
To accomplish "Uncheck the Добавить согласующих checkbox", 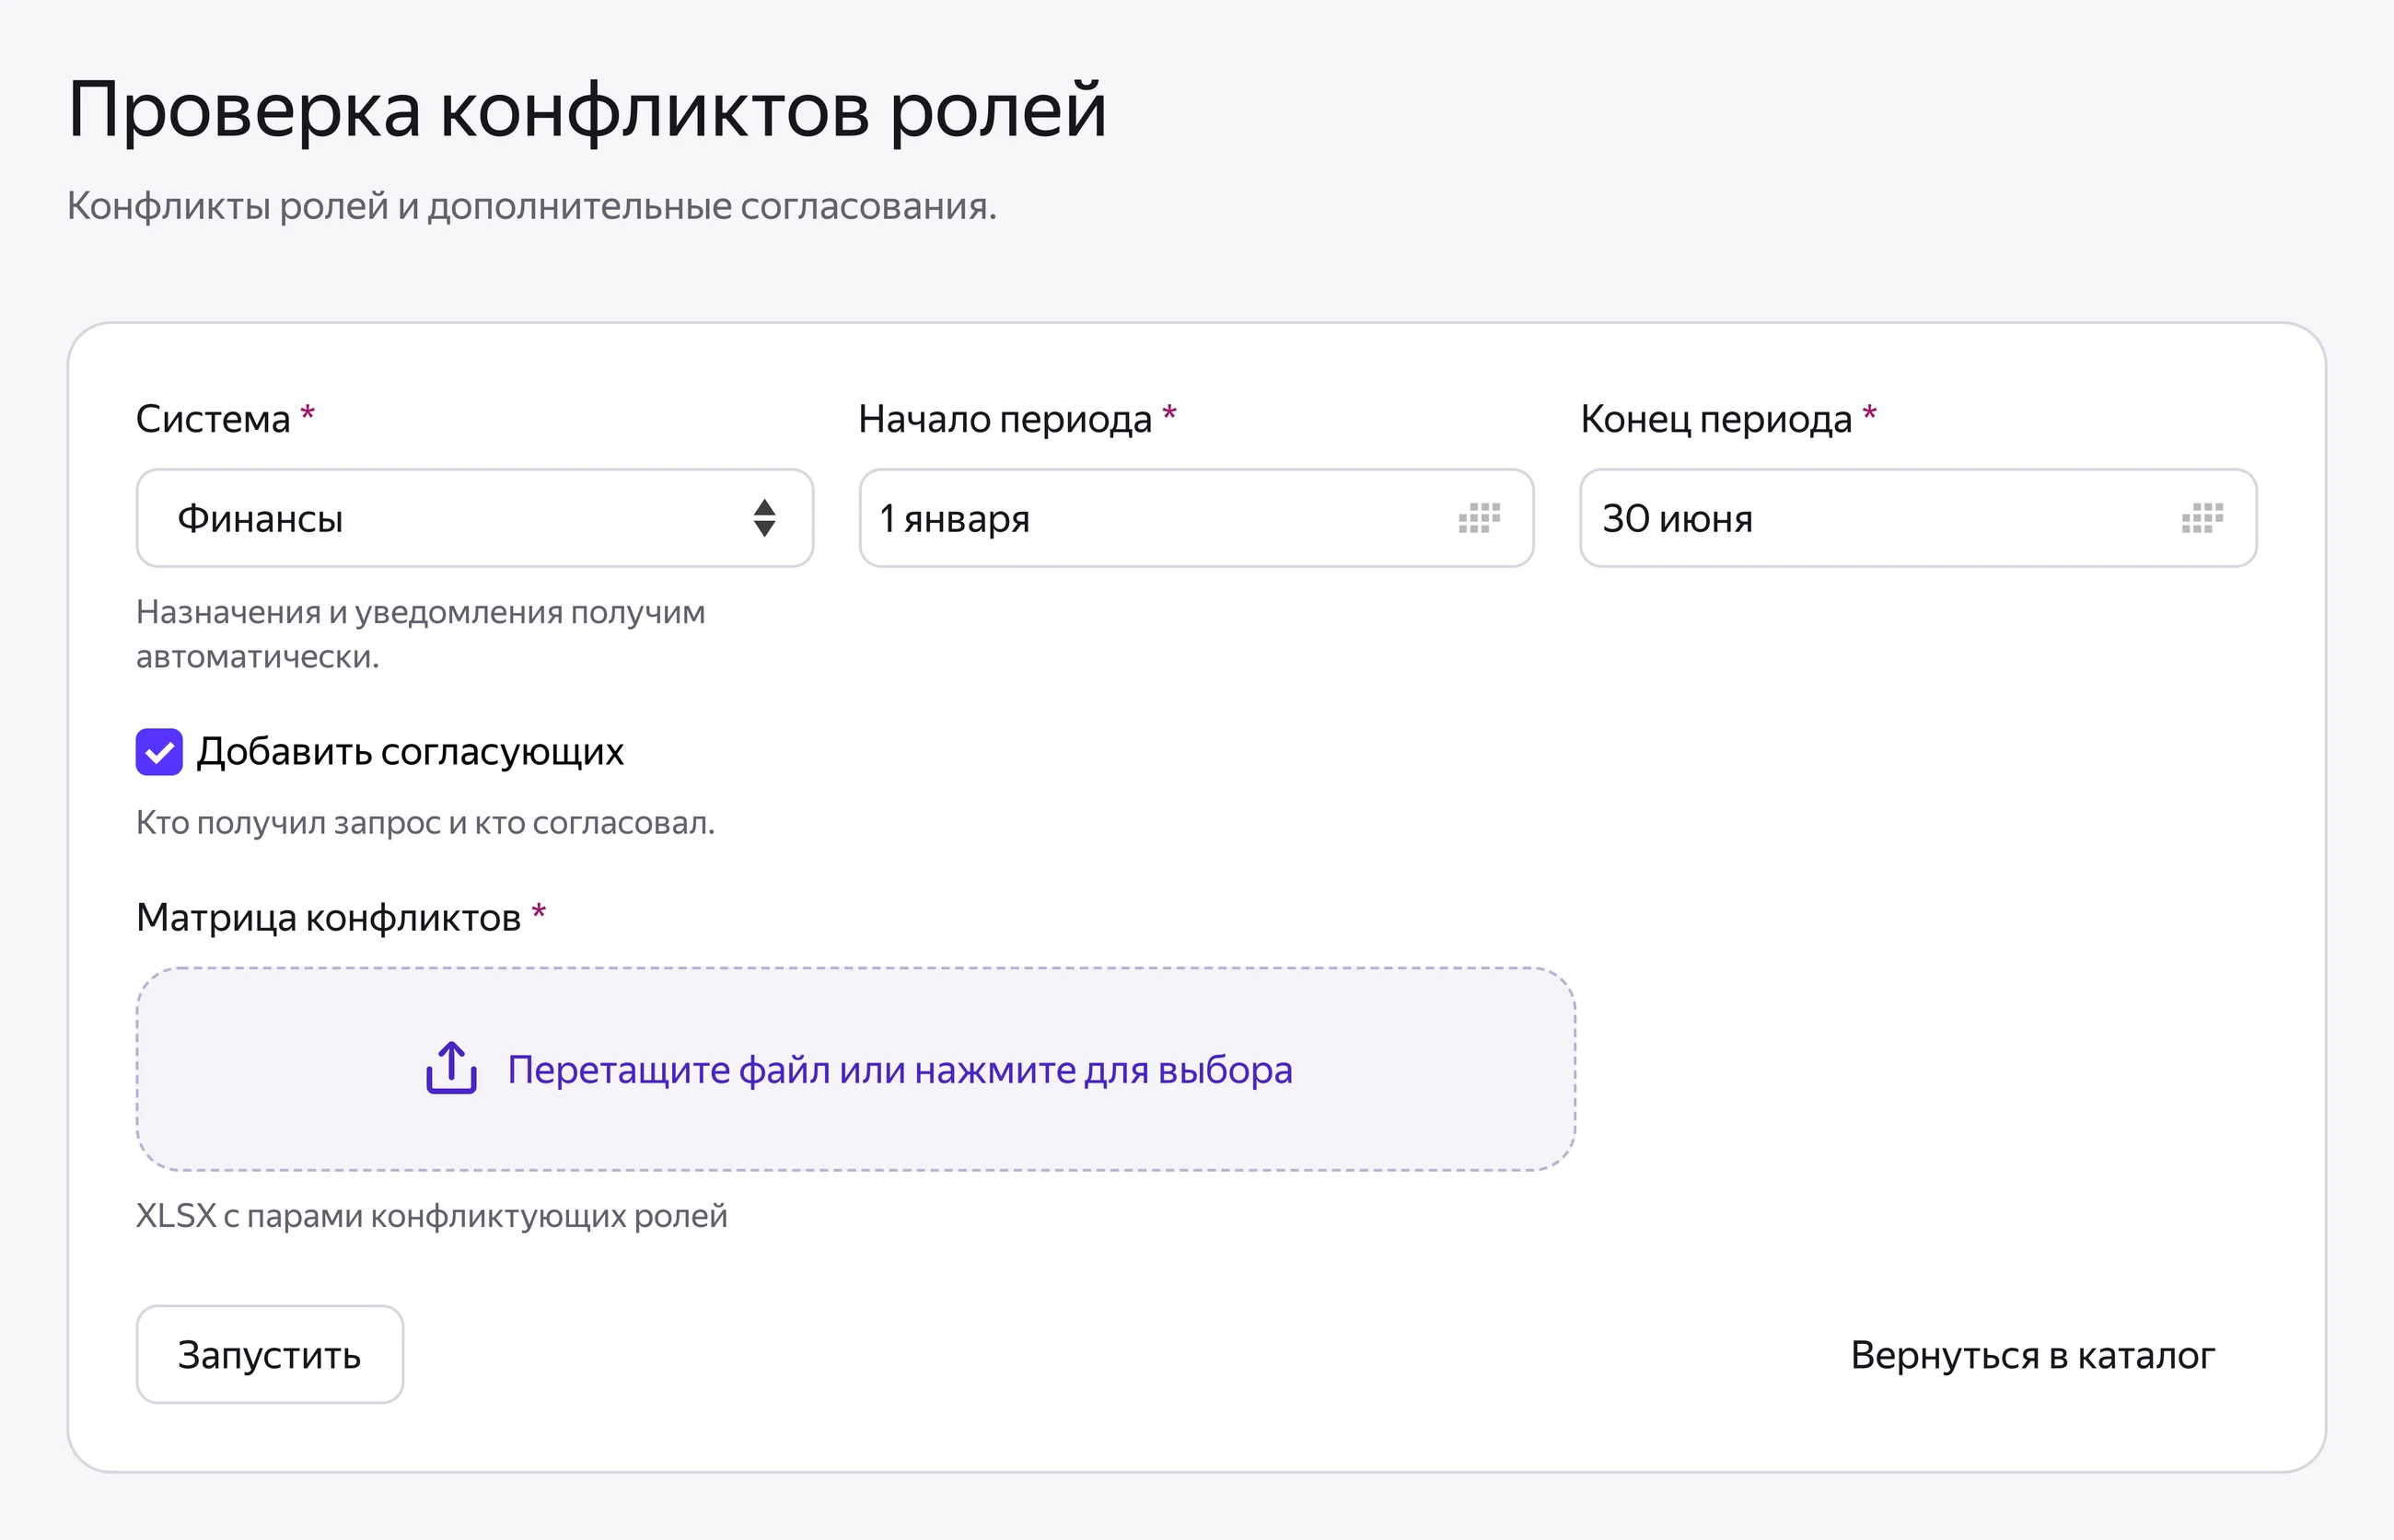I will 159,752.
